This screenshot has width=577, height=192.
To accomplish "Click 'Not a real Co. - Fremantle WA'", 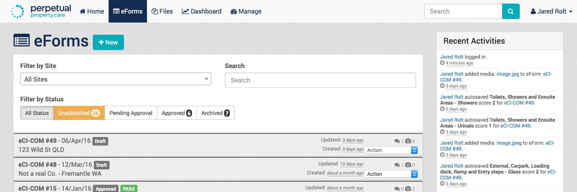I will [x=60, y=174].
